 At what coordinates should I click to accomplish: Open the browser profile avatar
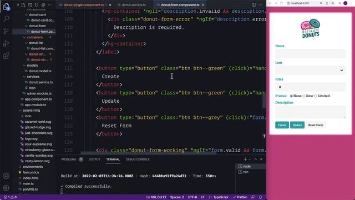point(345,3)
